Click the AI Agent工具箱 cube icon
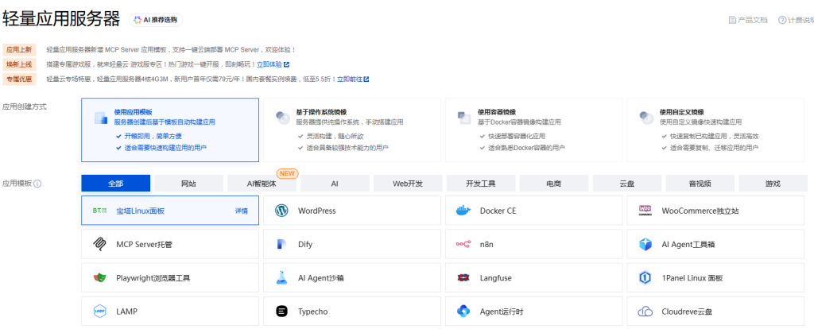This screenshot has height=329, width=814. point(645,244)
